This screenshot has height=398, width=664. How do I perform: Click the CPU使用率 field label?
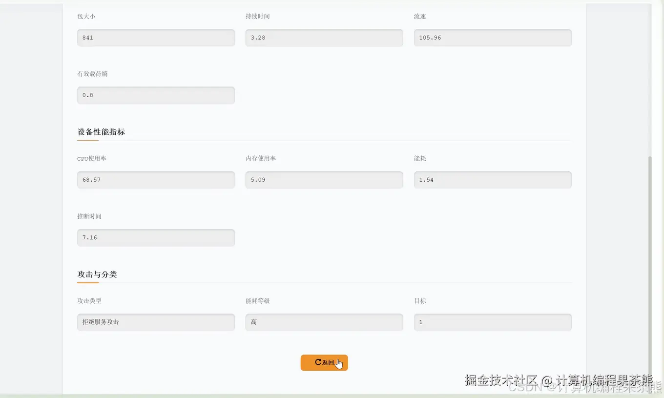(91, 158)
